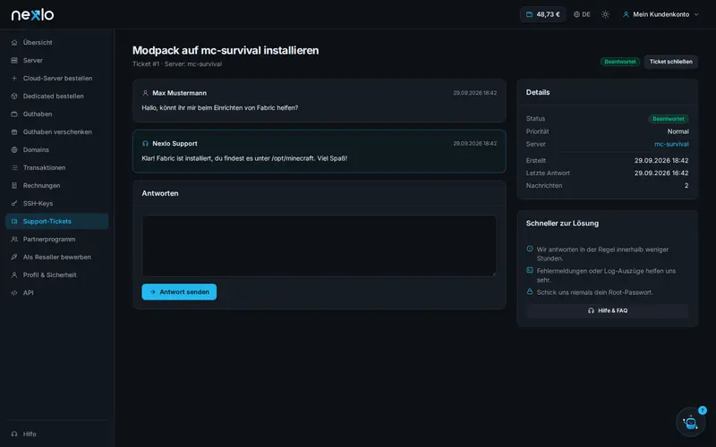Click Ticket schließen button
Screen dimensions: 716x447
pos(670,62)
